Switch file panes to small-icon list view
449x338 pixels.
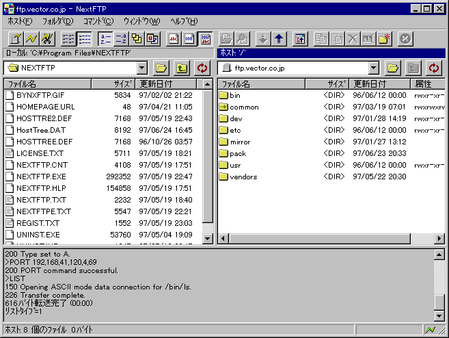coord(68,39)
